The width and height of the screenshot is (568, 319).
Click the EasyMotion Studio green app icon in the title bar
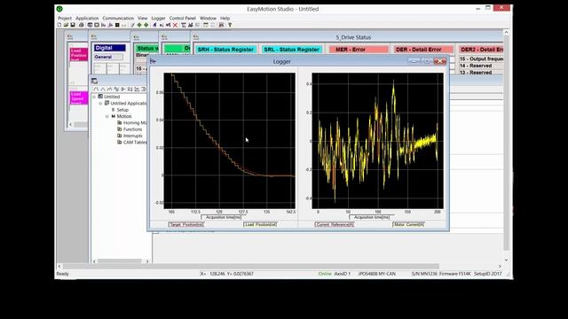tap(59, 9)
